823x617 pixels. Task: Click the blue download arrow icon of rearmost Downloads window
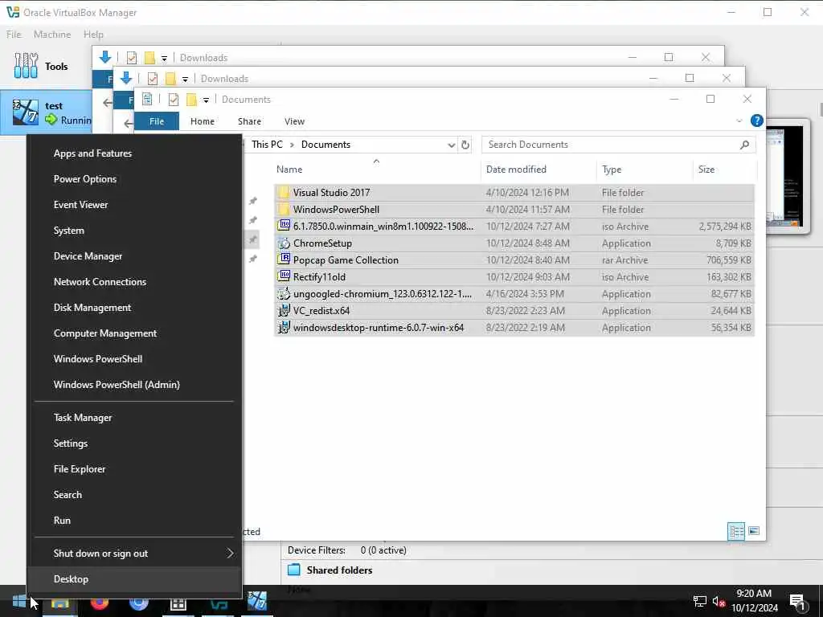[x=105, y=57]
